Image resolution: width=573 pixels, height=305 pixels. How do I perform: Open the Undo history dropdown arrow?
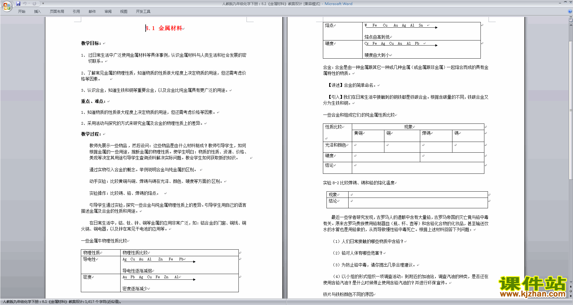pos(29,4)
